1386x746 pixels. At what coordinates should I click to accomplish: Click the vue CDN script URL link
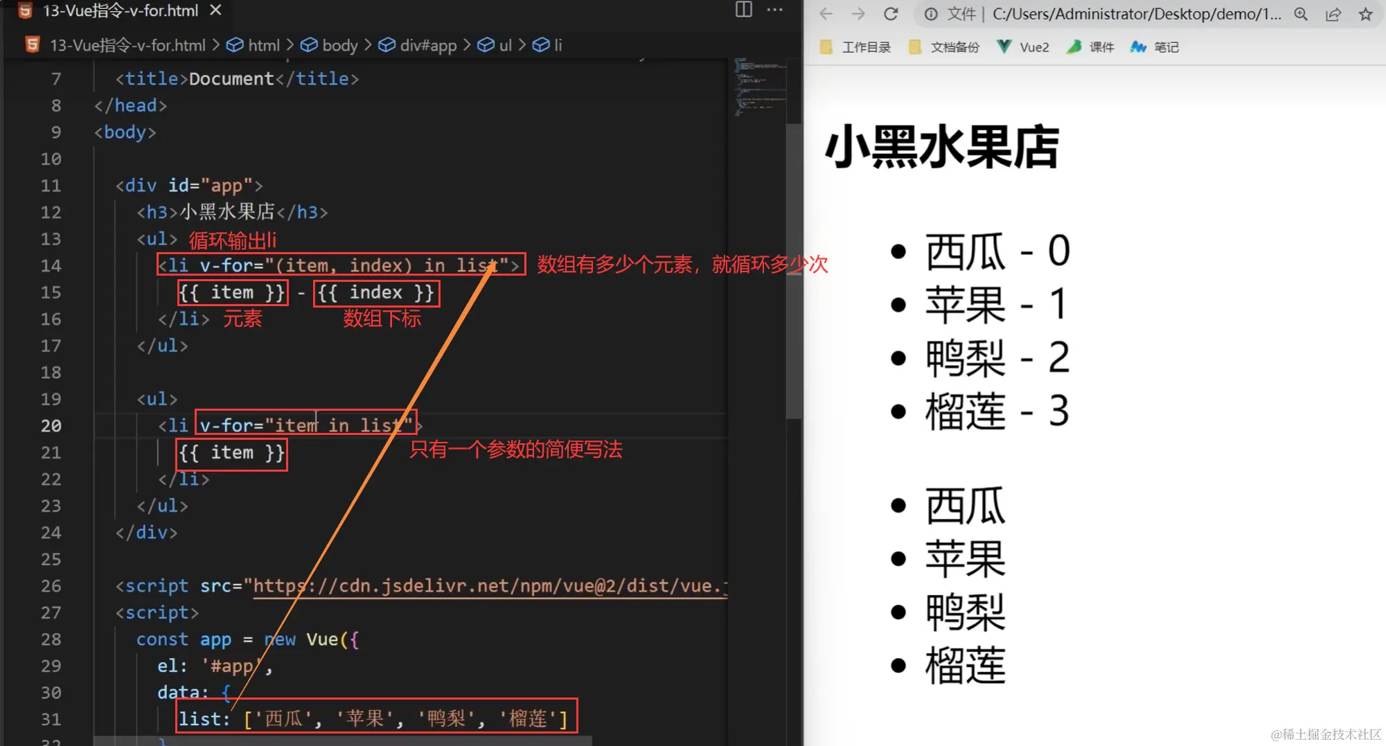490,586
